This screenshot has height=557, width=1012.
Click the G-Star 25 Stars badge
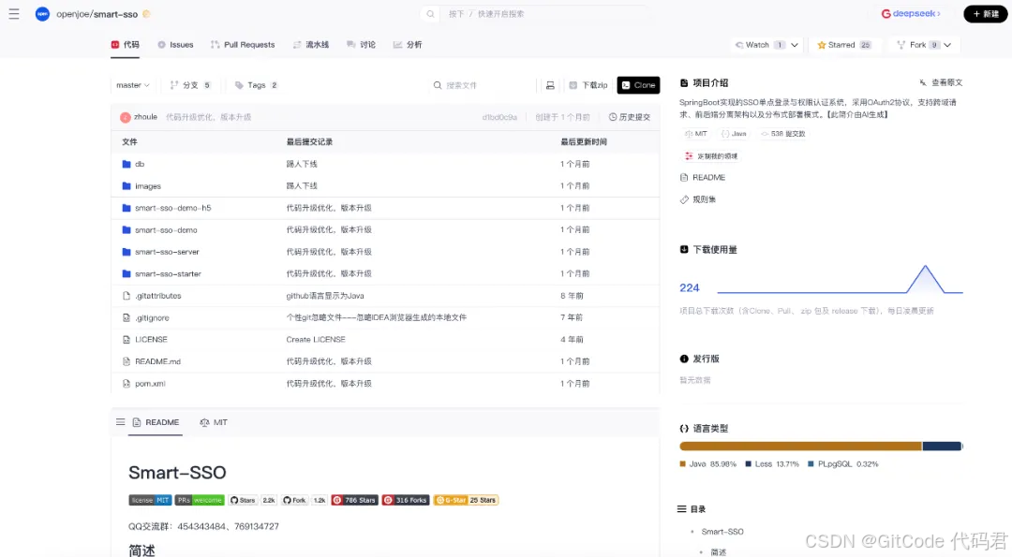click(466, 500)
